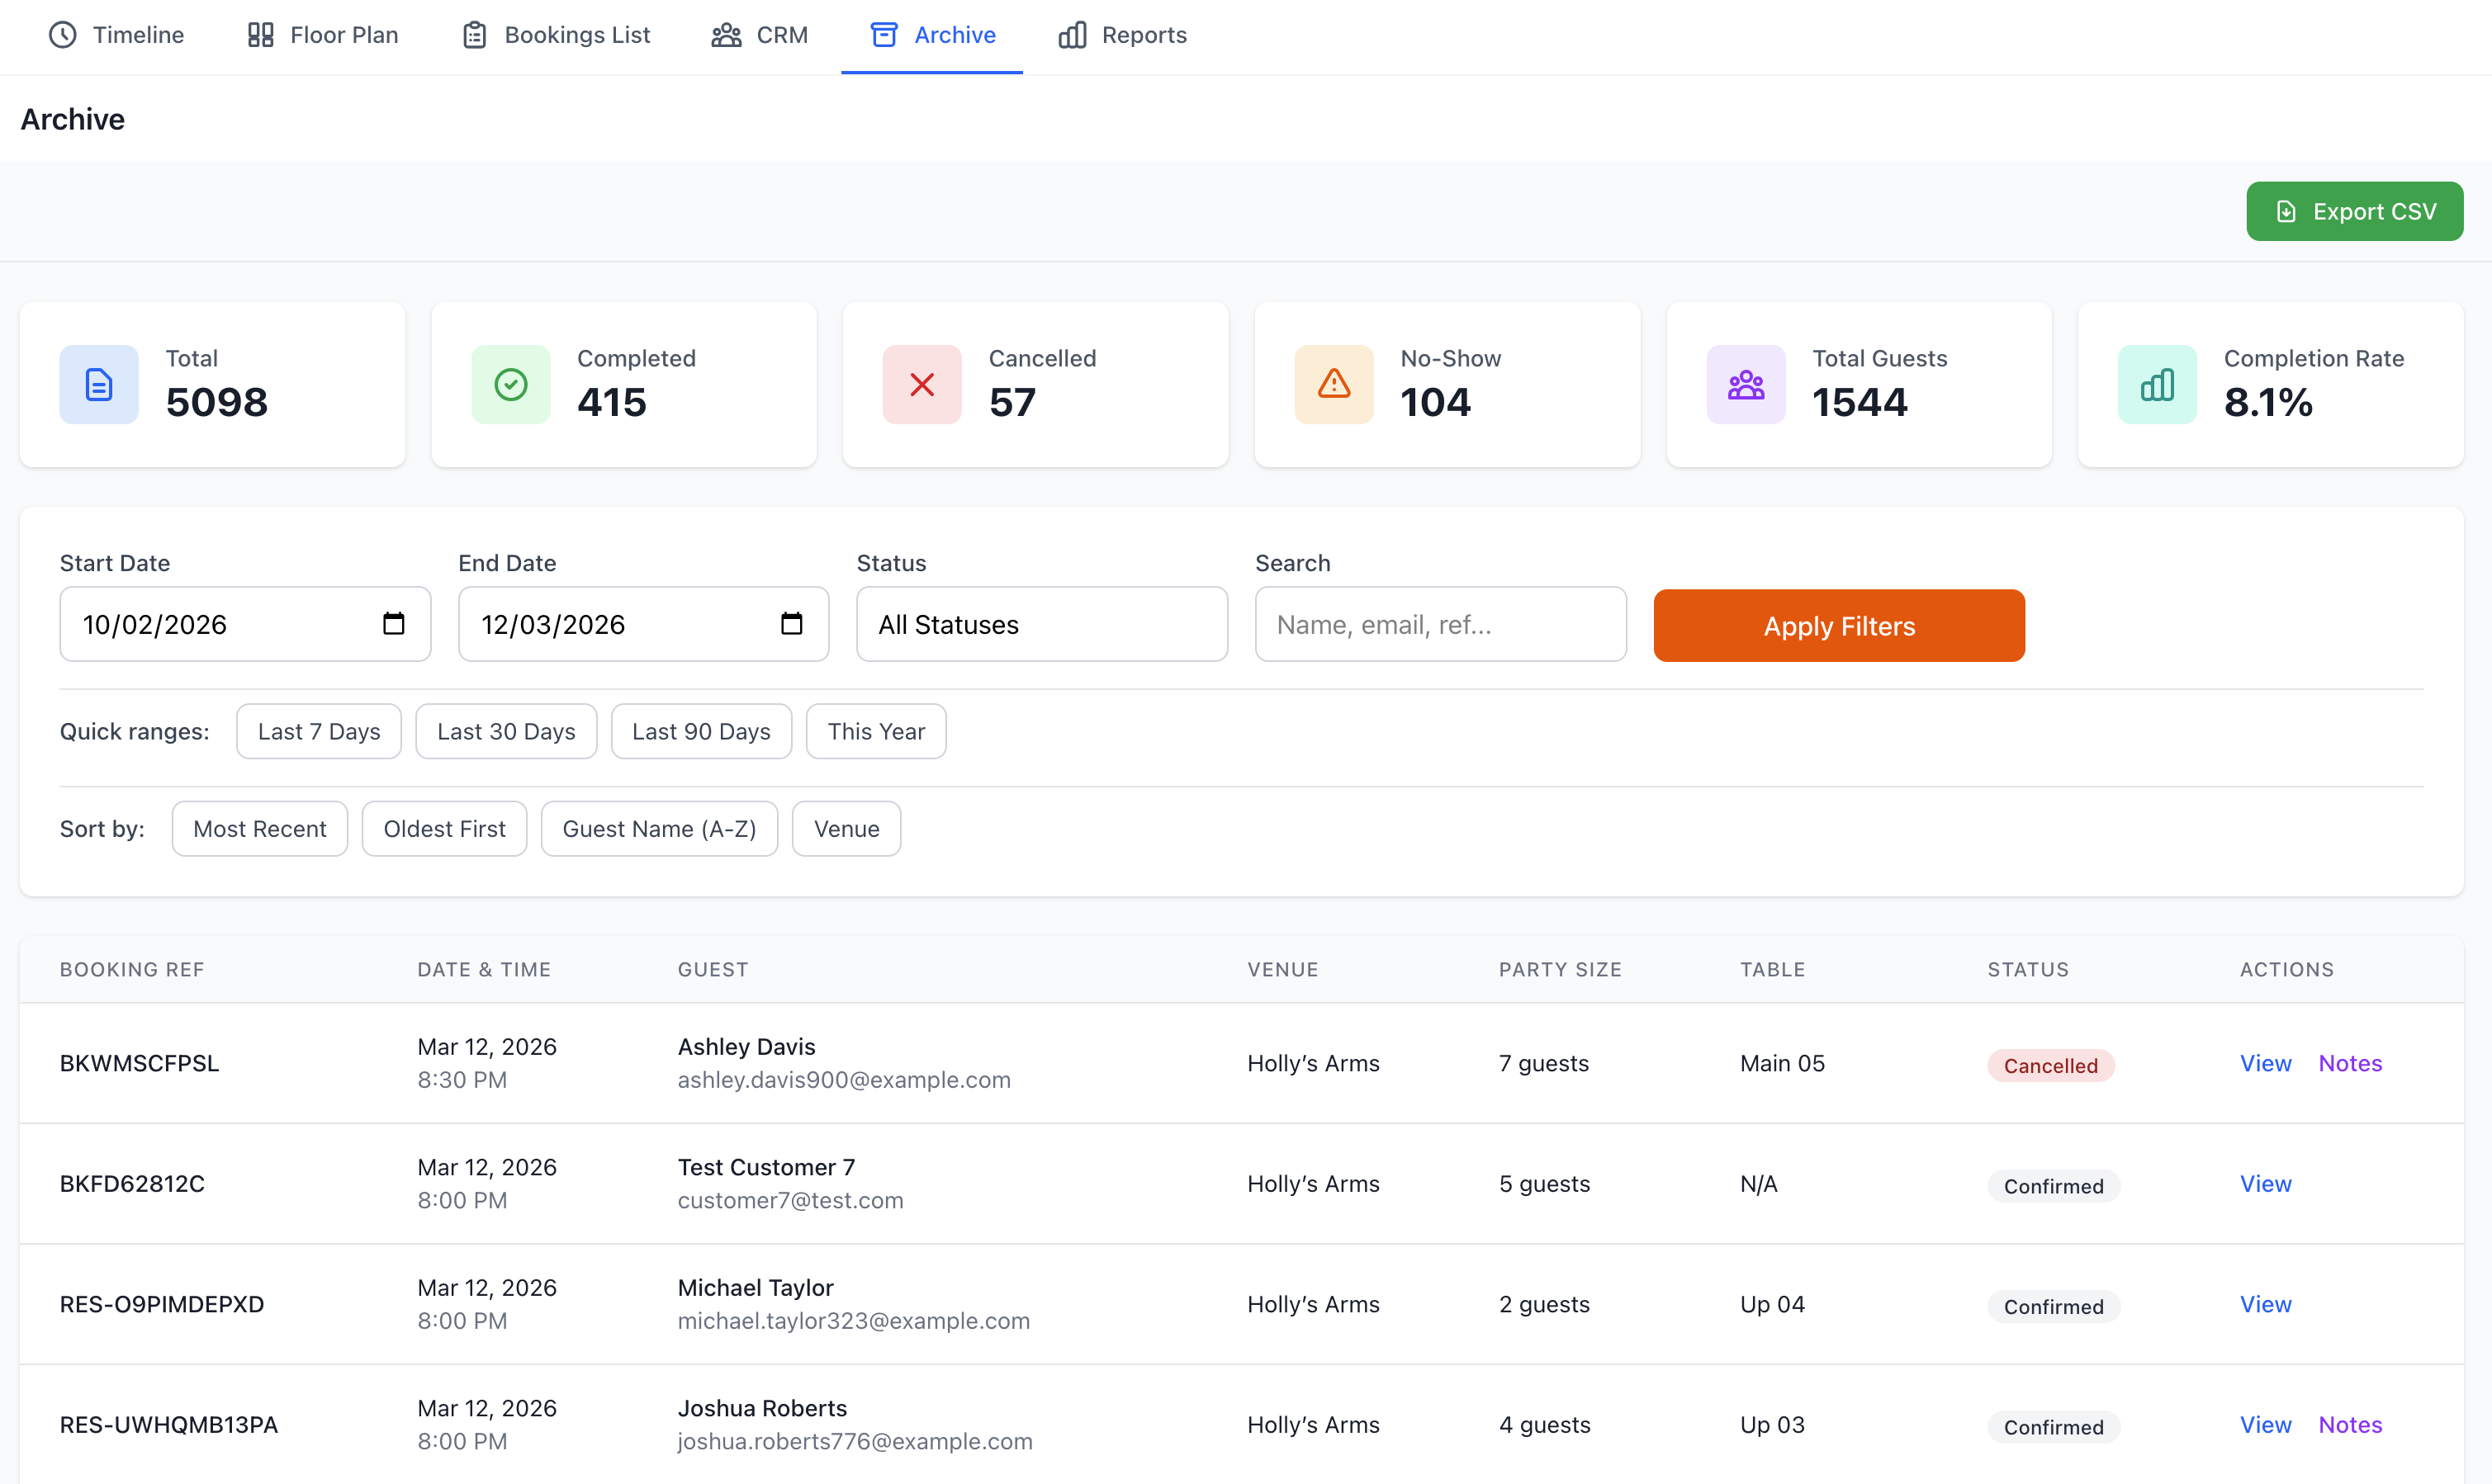
Task: Click the Cancelled red X icon
Action: [x=921, y=384]
